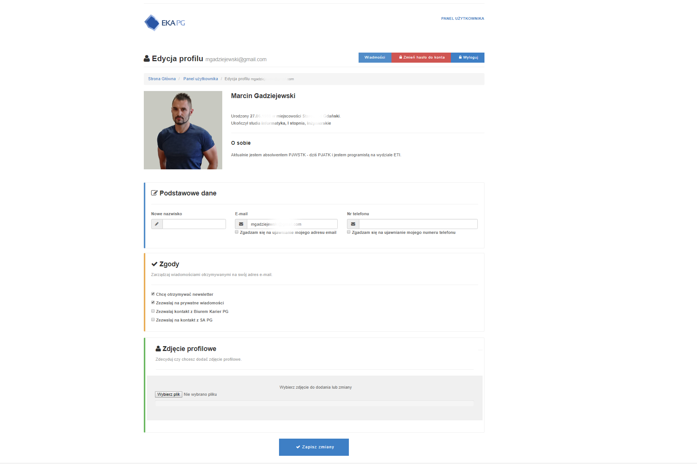This screenshot has height=464, width=697.
Task: Click the user icon beside Edycja profilu
Action: 147,59
